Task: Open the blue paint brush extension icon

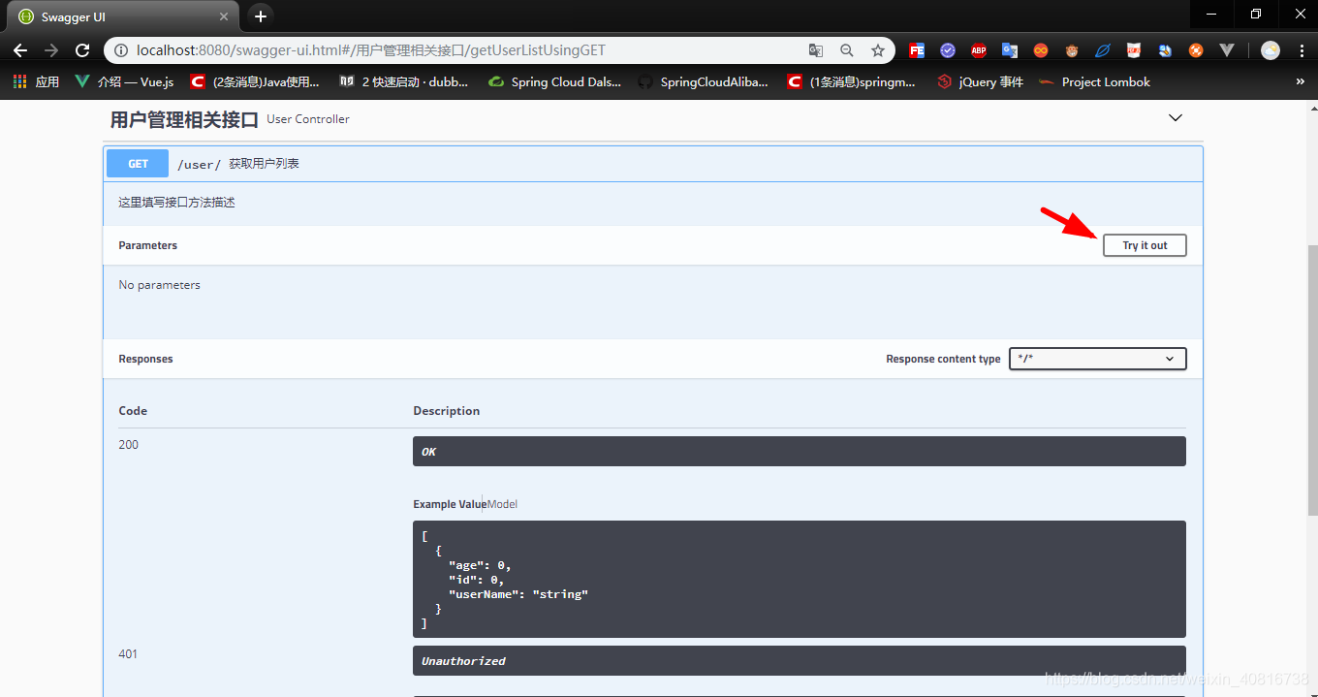Action: pyautogui.click(x=1165, y=50)
